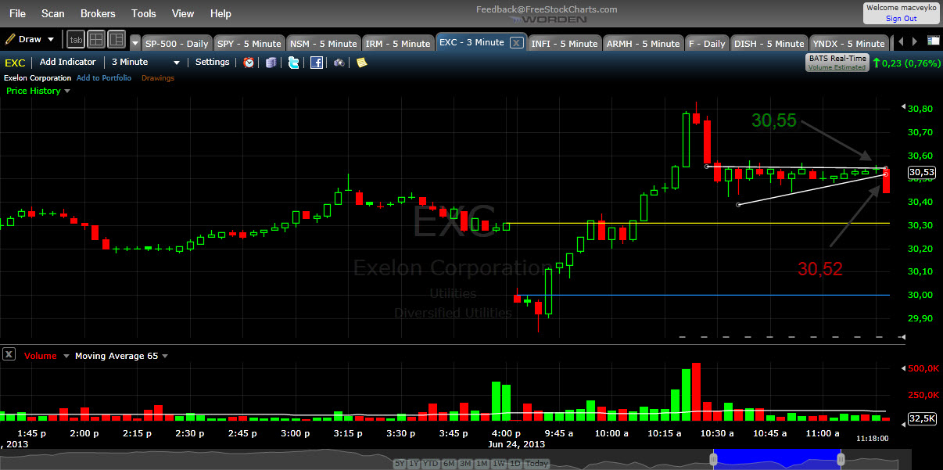
Task: Click Add Indicator button
Action: tap(68, 62)
